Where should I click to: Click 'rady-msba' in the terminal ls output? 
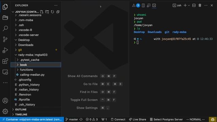pyautogui.click(x=179, y=32)
